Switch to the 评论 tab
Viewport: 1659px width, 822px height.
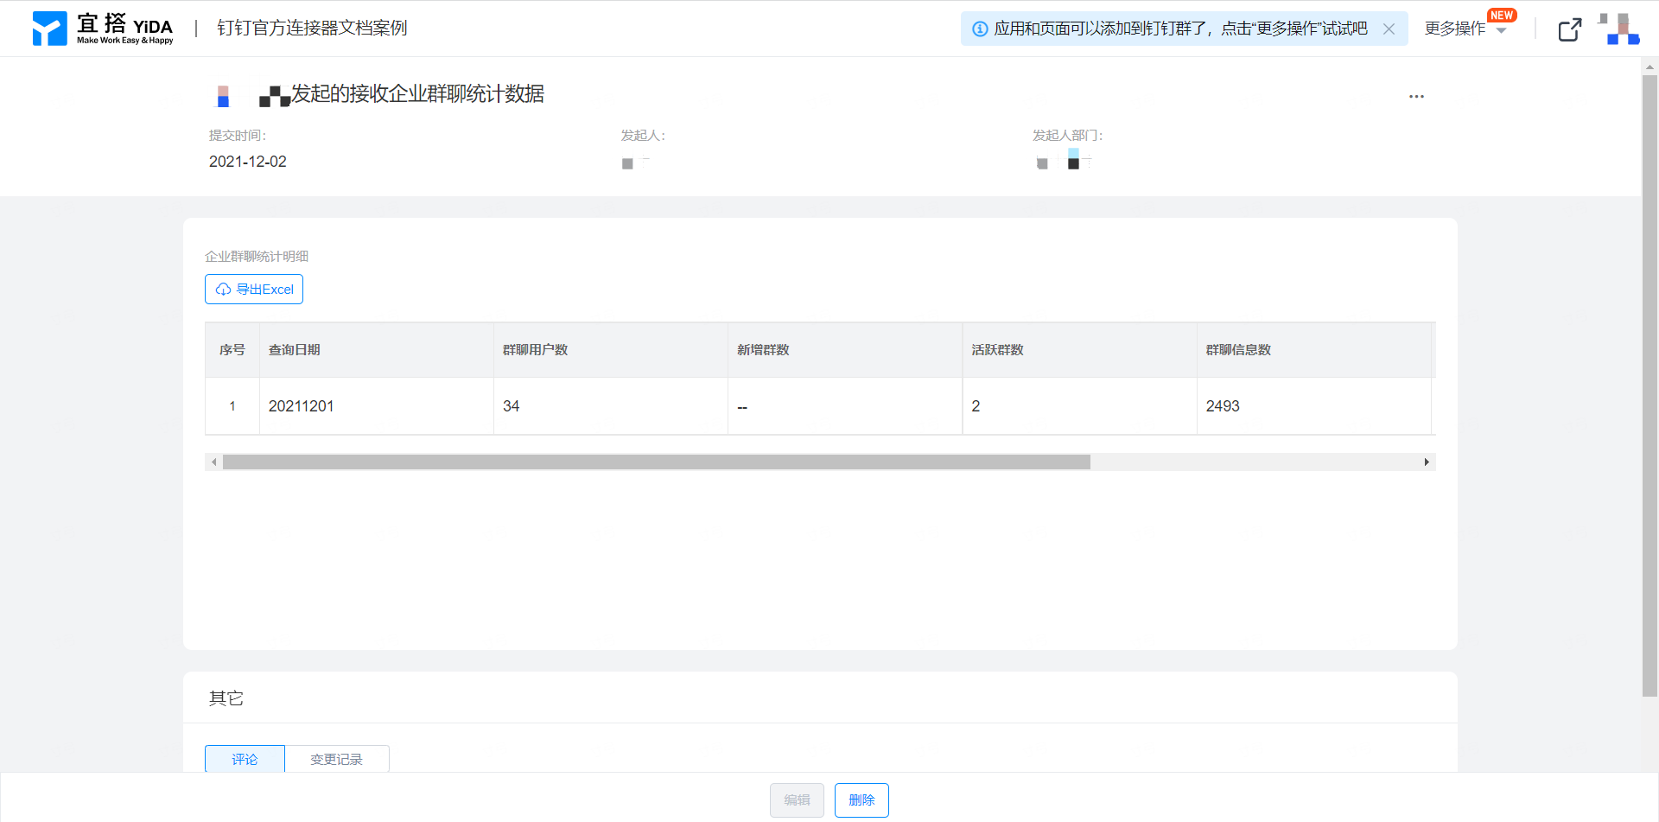tap(245, 759)
